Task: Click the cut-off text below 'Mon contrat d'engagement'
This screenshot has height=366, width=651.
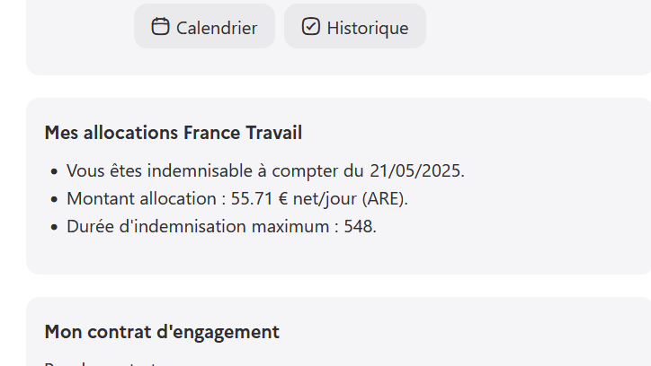Action: (x=101, y=363)
